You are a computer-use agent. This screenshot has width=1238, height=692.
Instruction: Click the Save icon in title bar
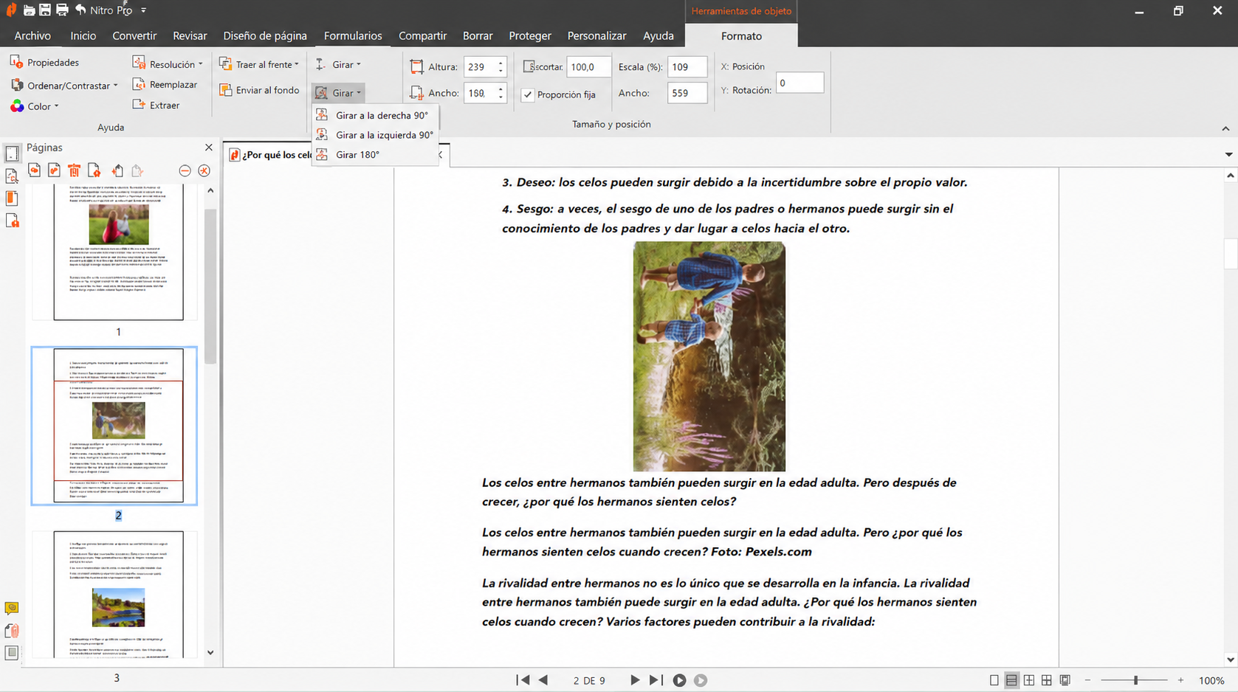coord(45,10)
